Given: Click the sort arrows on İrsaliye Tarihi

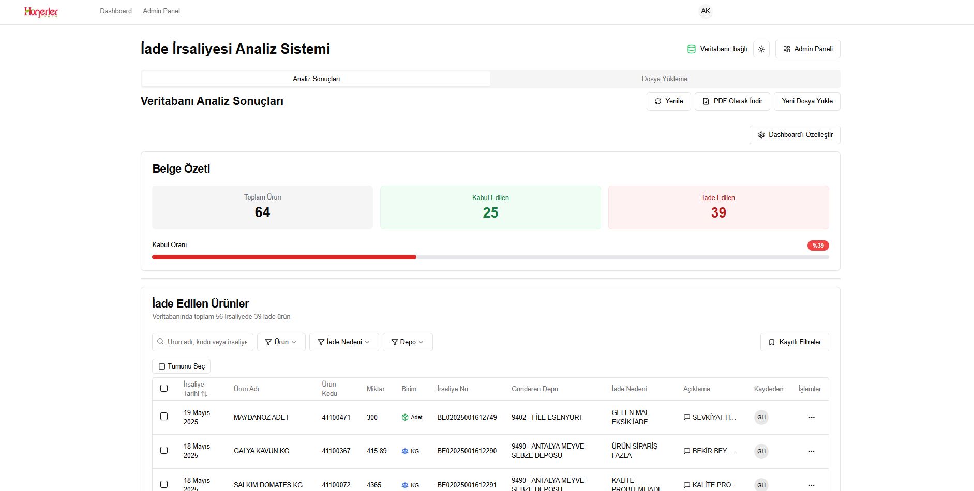Looking at the screenshot, I should (204, 394).
